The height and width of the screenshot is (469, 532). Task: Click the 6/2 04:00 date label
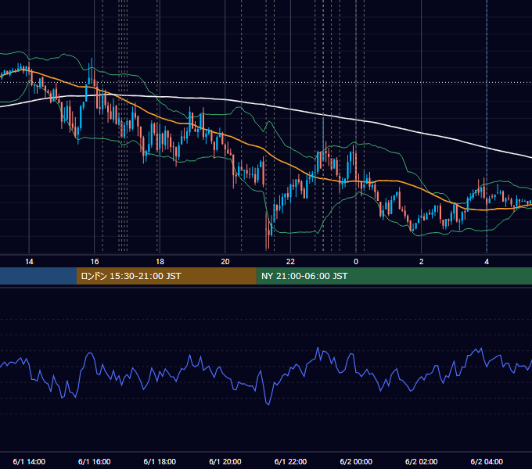click(487, 461)
